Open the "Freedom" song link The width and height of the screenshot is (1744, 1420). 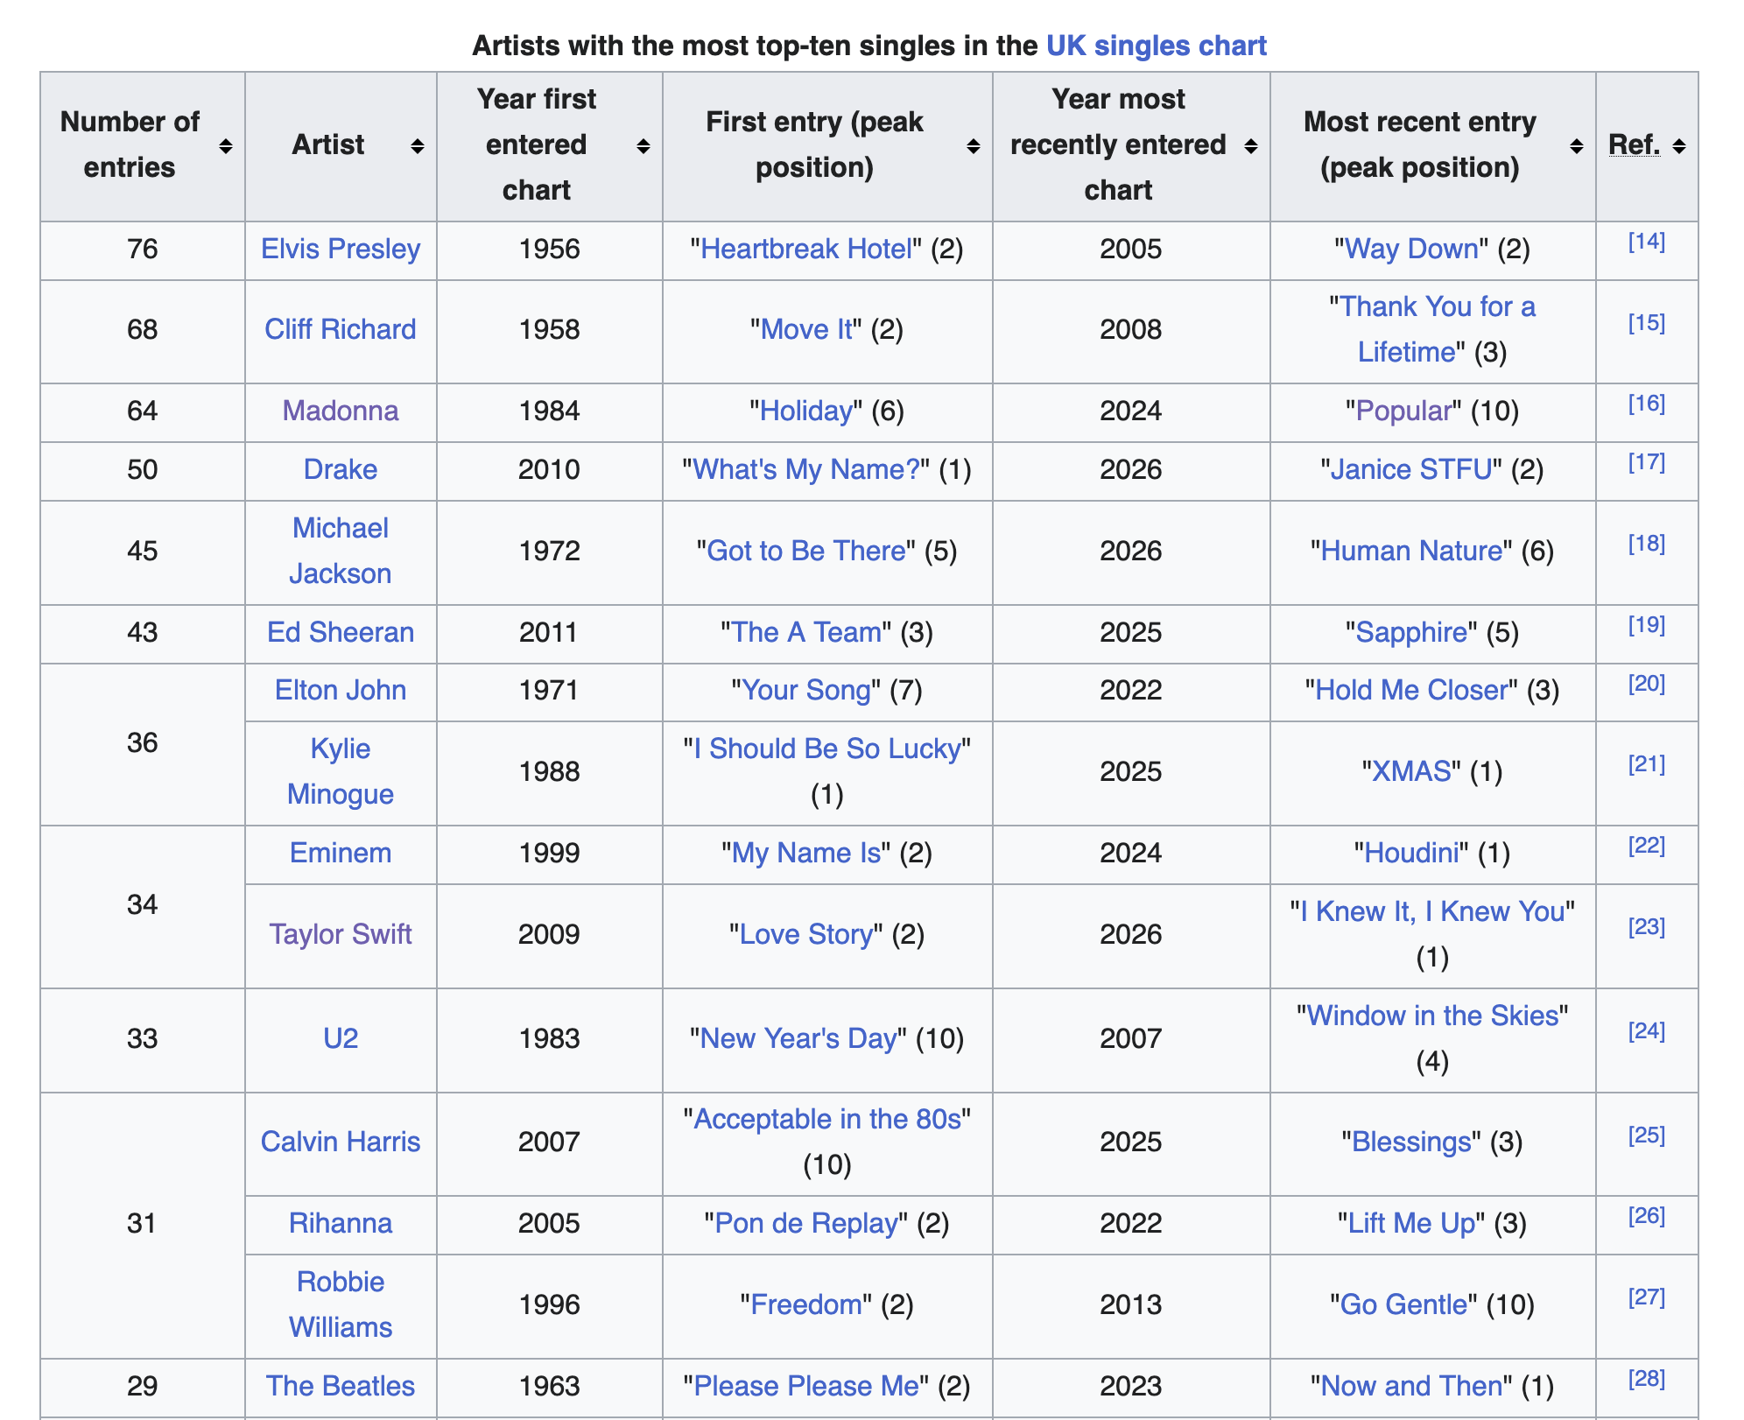(806, 1305)
